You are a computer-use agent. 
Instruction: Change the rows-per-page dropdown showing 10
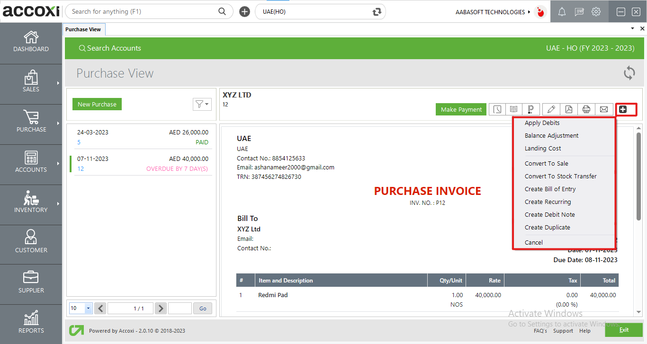(80, 308)
